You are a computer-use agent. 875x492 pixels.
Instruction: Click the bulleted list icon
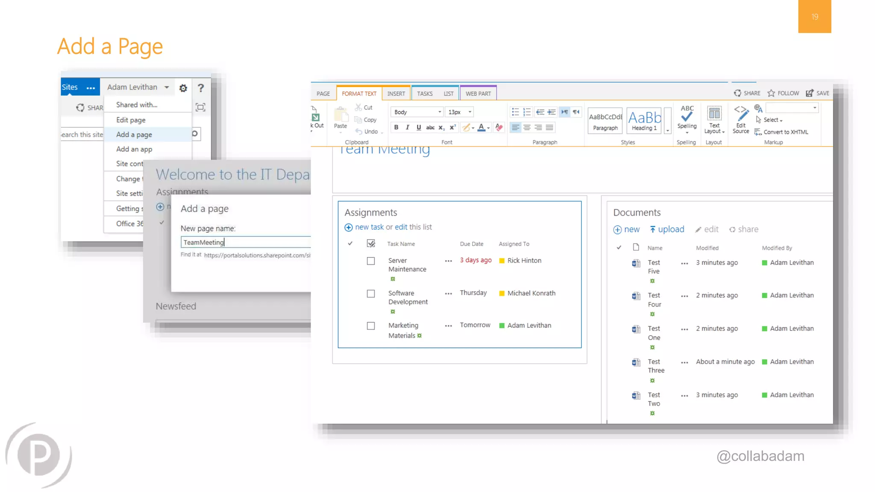pyautogui.click(x=515, y=112)
